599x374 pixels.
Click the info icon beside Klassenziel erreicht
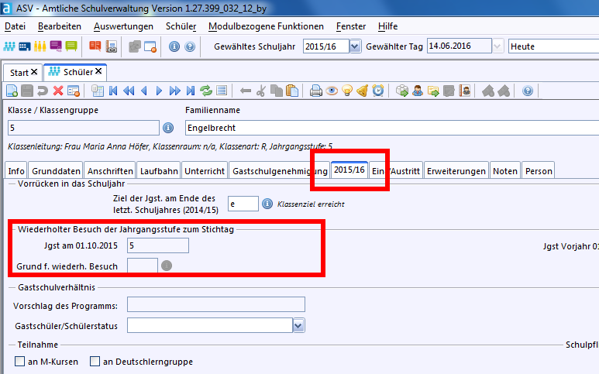[x=267, y=204]
